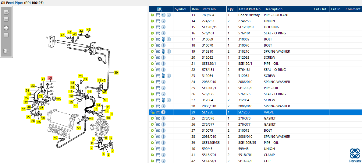Image resolution: width=362 pixels, height=163 pixels.
Task: Click the S supersession icon for 789/604
Action: 163,15
